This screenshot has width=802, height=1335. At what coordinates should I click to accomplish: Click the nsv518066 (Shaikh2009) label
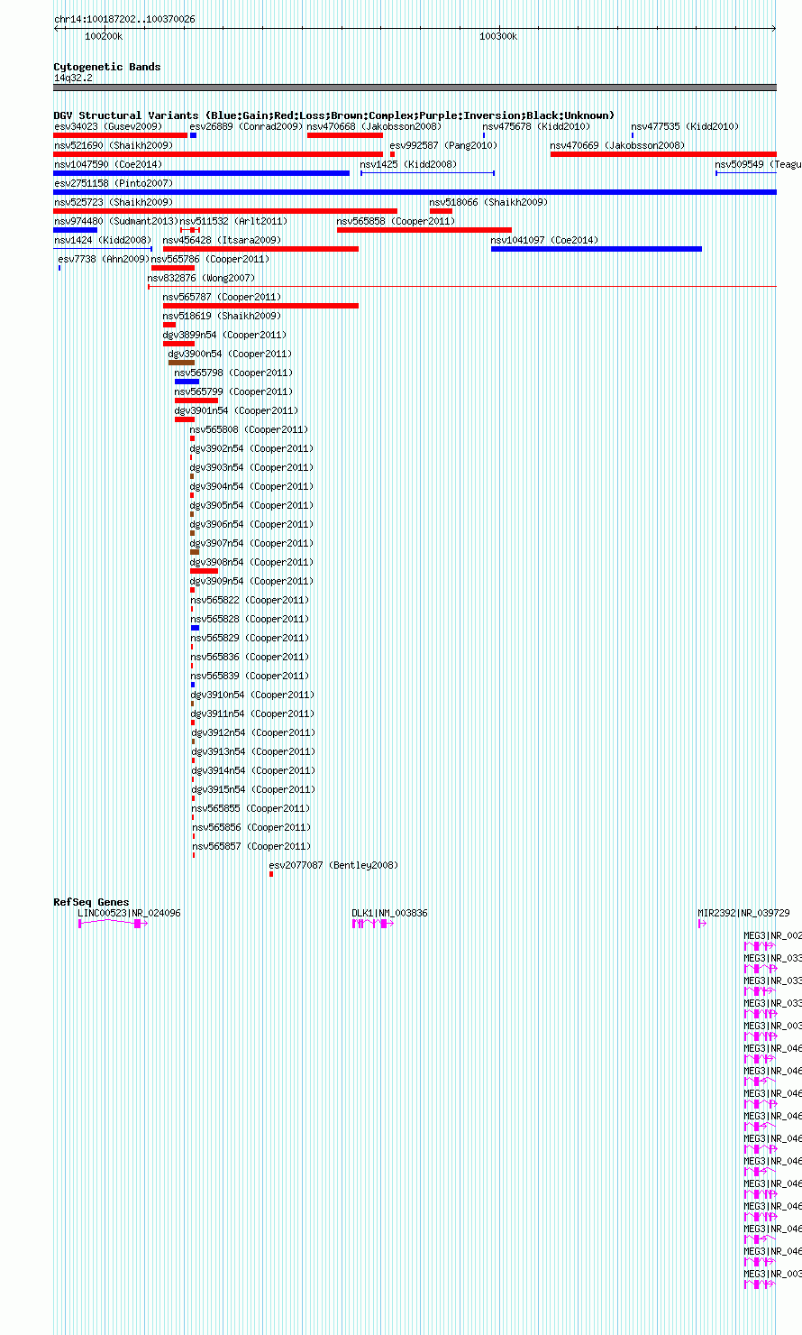[x=488, y=202]
